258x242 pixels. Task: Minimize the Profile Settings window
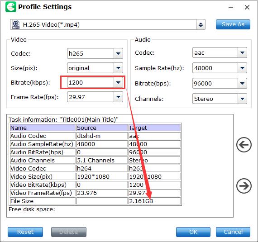pos(231,7)
